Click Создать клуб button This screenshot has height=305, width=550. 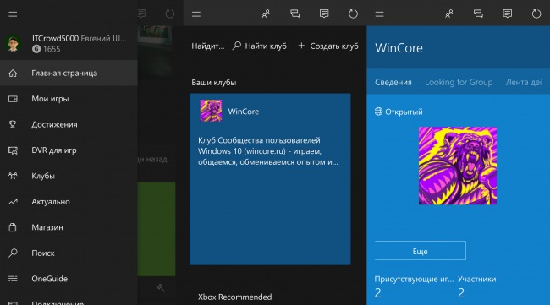point(328,46)
